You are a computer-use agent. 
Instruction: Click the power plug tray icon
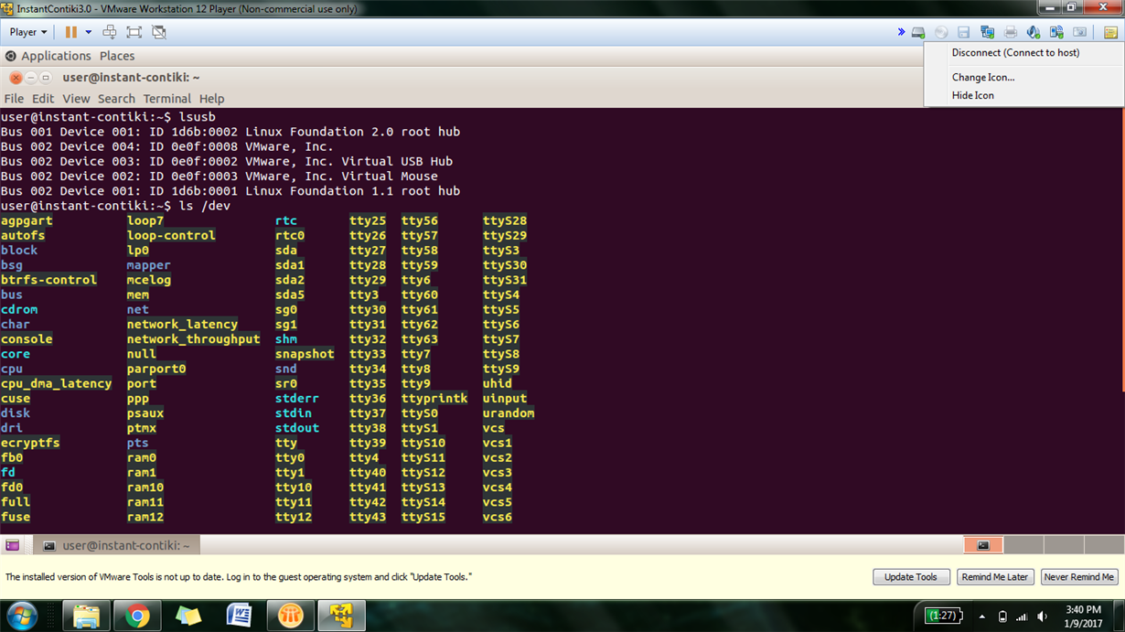click(x=1002, y=616)
